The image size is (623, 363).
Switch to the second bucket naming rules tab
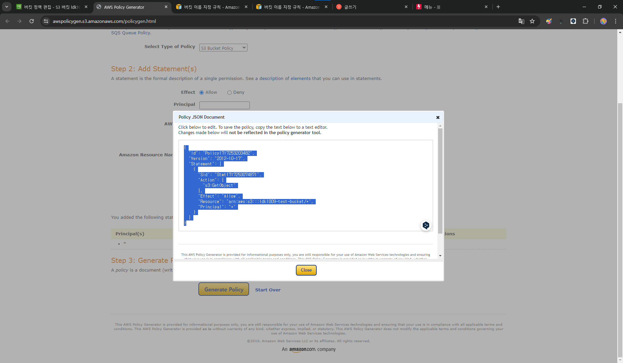pyautogui.click(x=292, y=7)
